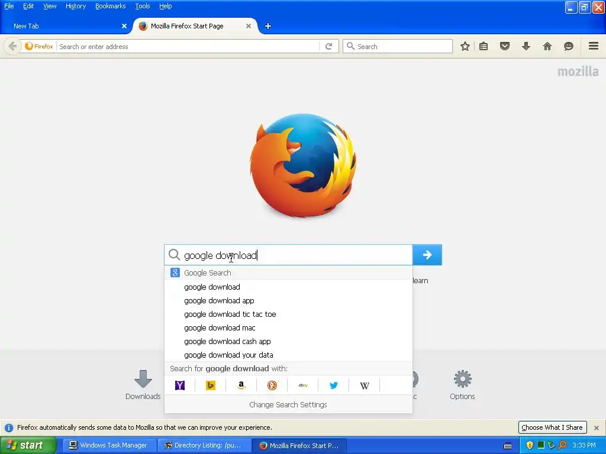Open the Help menu
606x454 pixels.
click(166, 6)
